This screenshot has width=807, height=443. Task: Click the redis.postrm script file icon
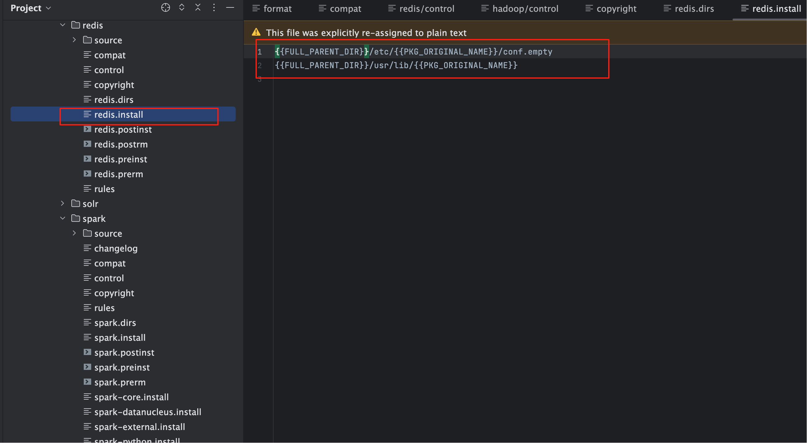(x=87, y=144)
